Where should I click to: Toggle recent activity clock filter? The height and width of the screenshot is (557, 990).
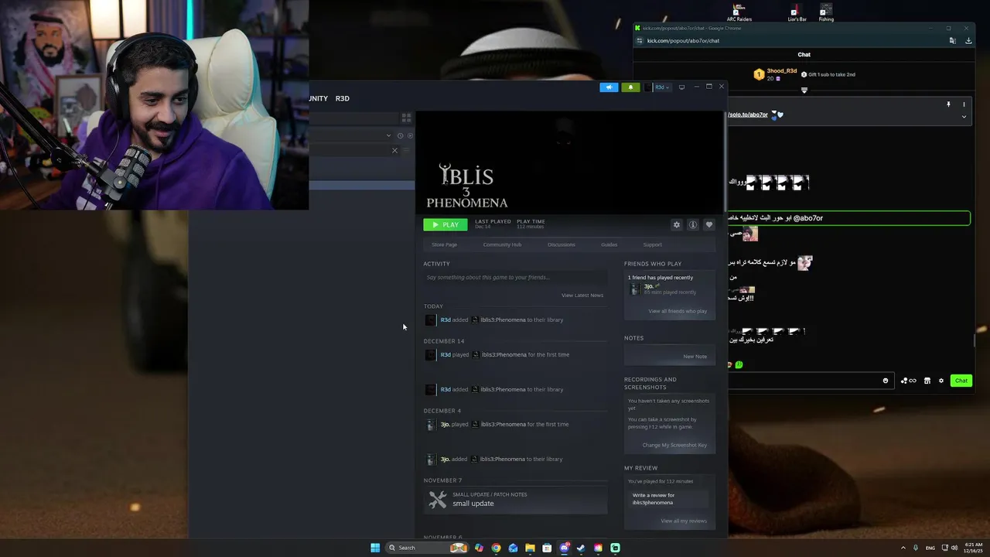(x=400, y=135)
